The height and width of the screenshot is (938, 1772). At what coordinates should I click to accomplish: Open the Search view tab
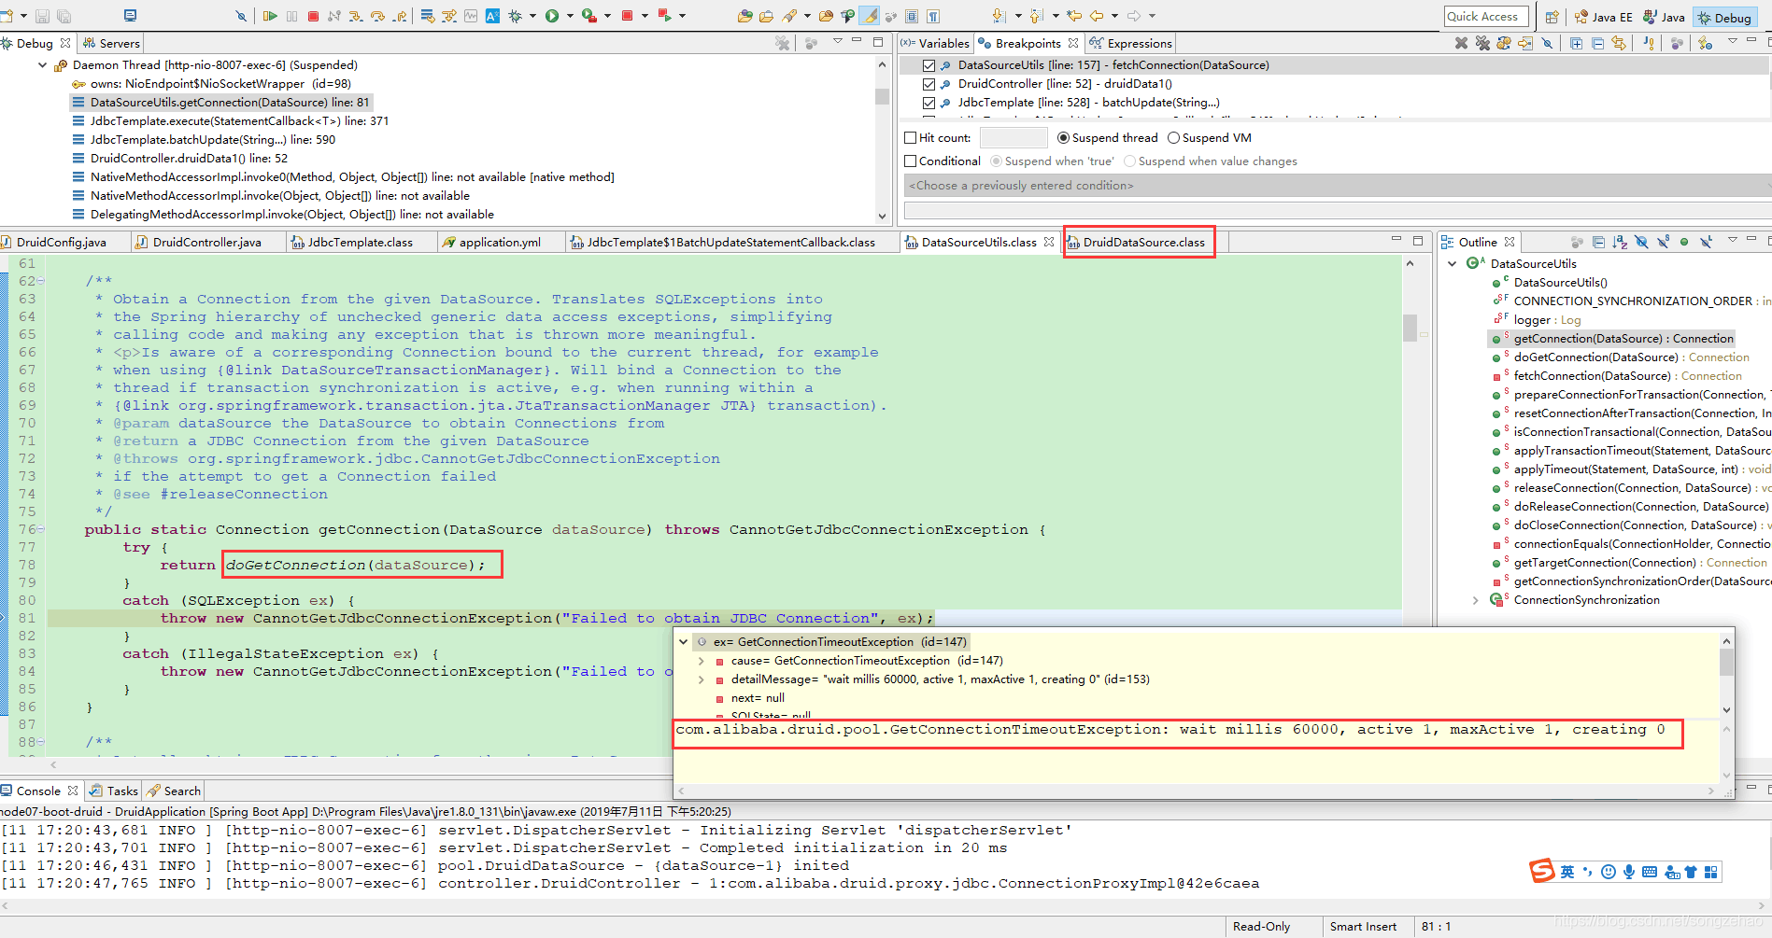click(x=174, y=791)
